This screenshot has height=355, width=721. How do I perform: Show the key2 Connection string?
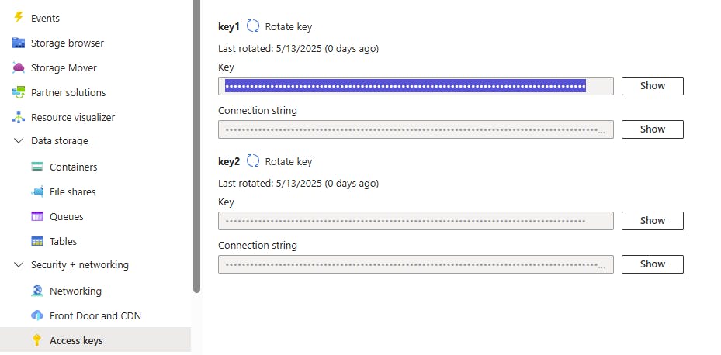(x=652, y=264)
